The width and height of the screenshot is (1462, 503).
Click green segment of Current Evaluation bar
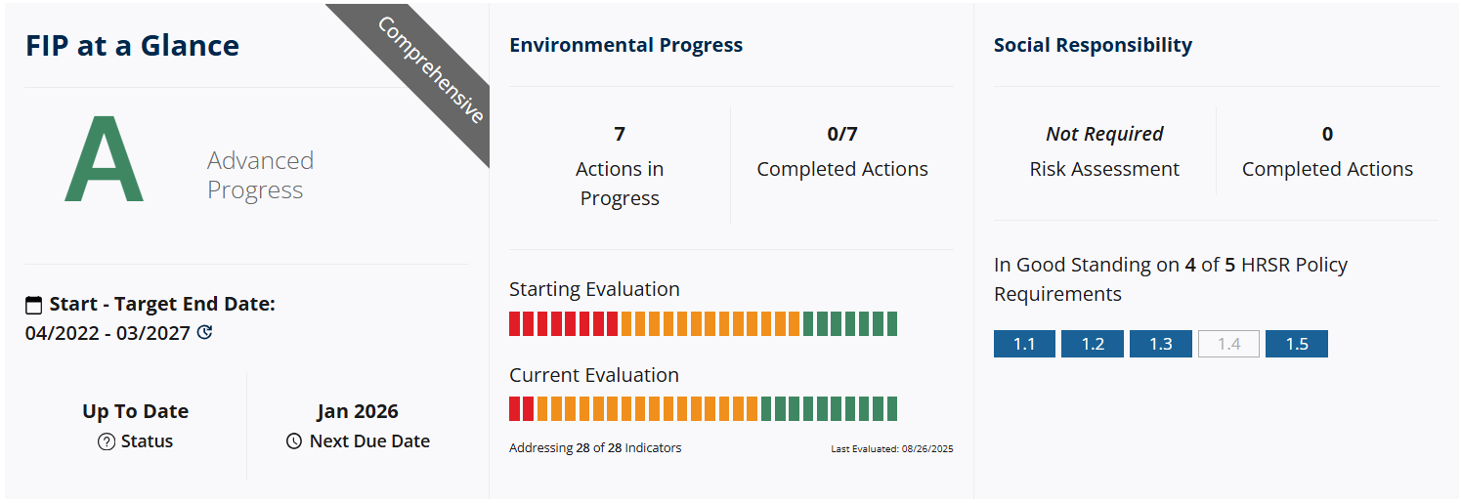coord(829,409)
